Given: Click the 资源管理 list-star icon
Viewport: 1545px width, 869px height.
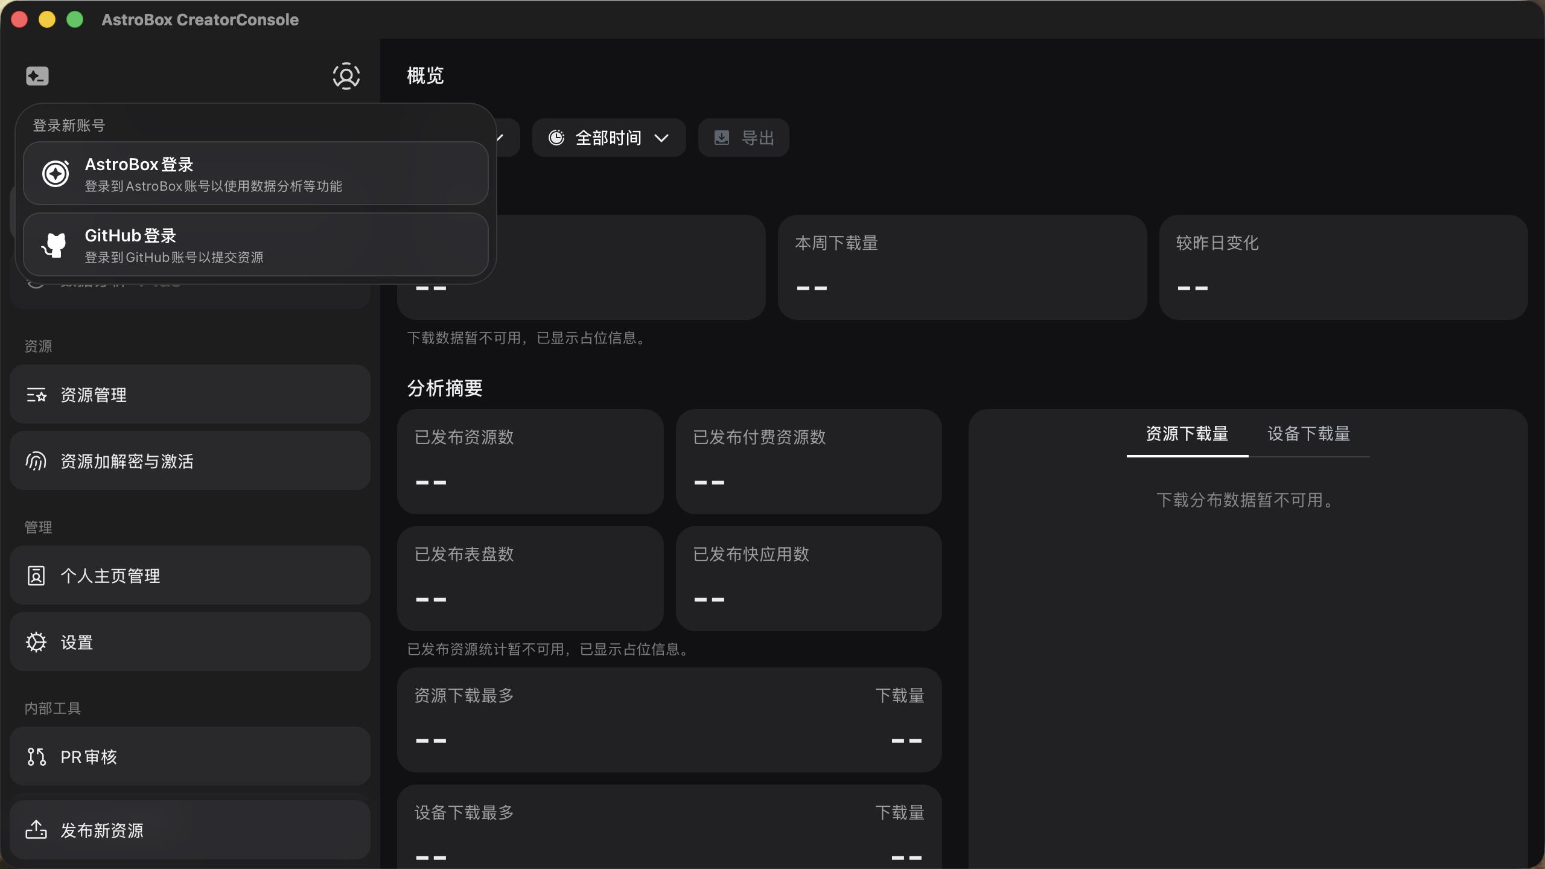Looking at the screenshot, I should (x=36, y=395).
